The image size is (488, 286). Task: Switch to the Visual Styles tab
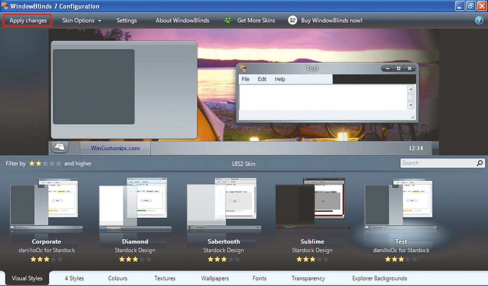tap(27, 278)
